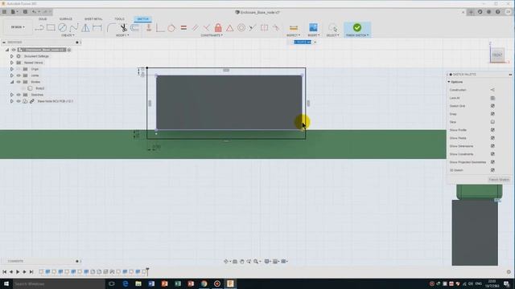Image resolution: width=515 pixels, height=289 pixels.
Task: Select the Fillet tool
Action: pyautogui.click(x=111, y=28)
